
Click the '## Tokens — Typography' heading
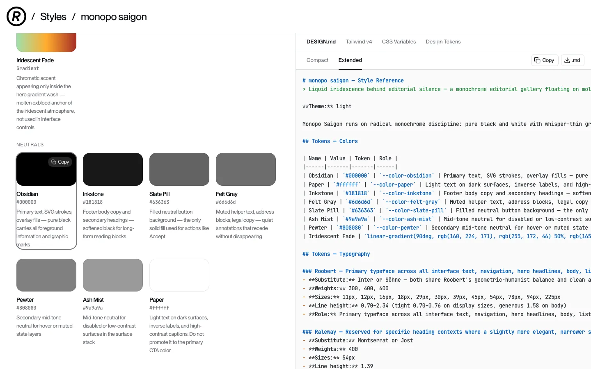[x=336, y=254]
